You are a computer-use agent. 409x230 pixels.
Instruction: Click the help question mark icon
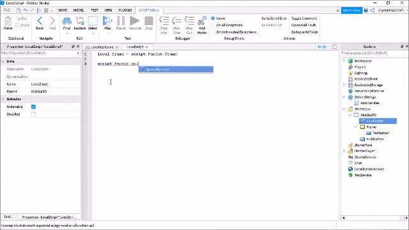click(x=366, y=10)
